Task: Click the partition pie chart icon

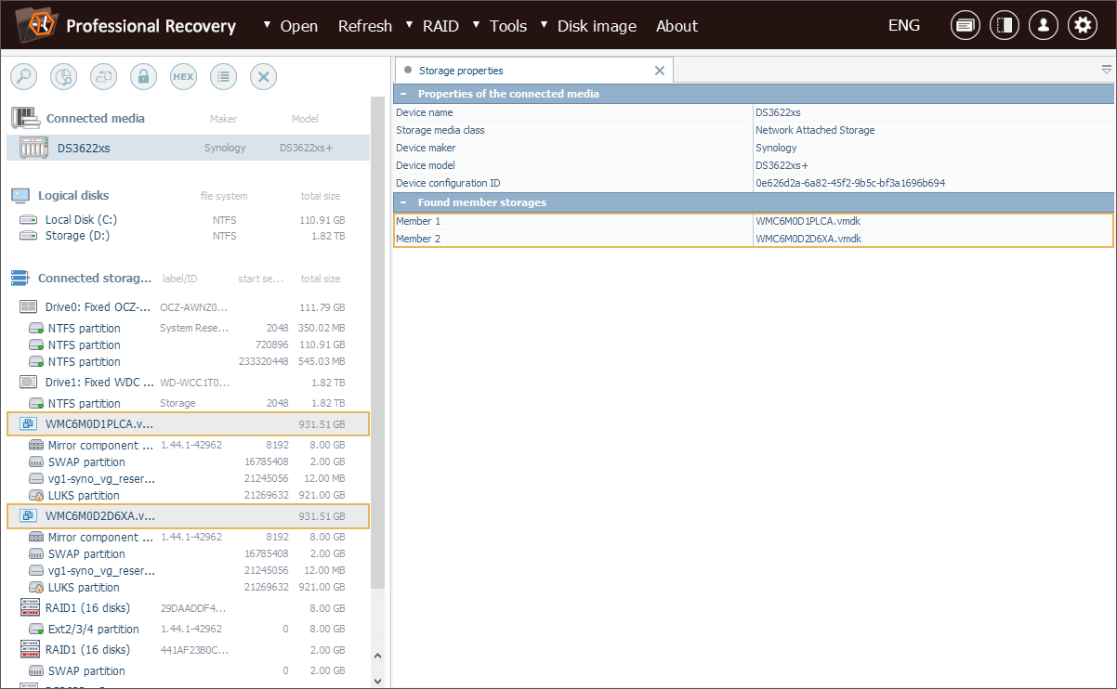Action: (x=63, y=76)
